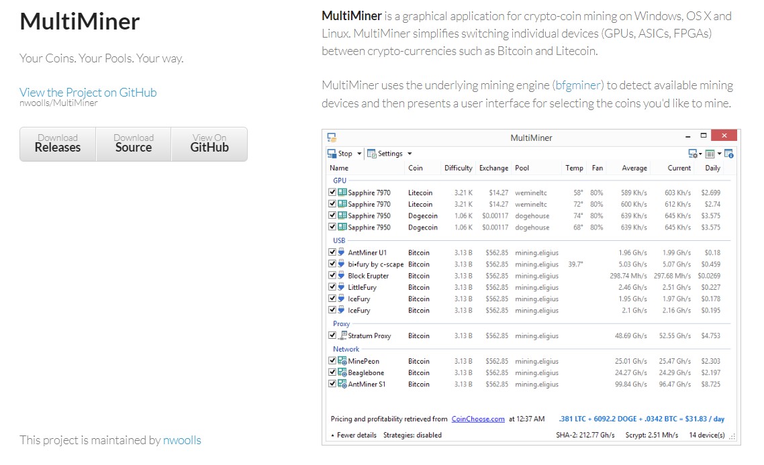Click GPU icon of Sapphire 7970 58° row

coord(342,193)
